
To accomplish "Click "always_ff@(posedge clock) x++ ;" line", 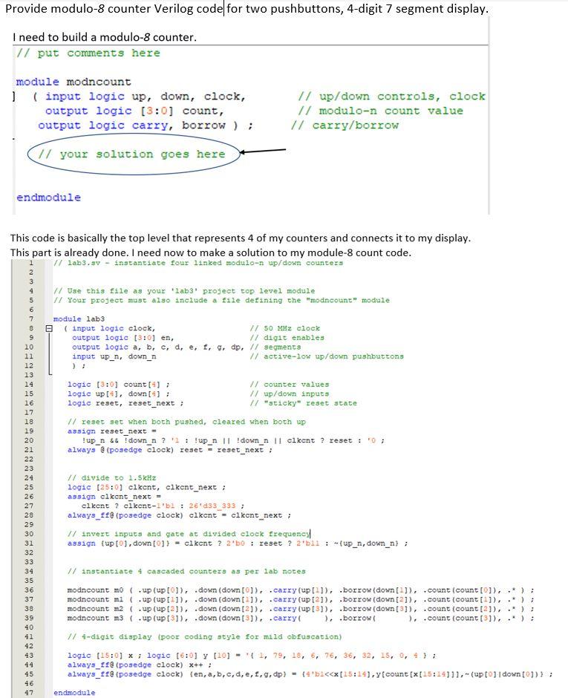I will (x=140, y=665).
